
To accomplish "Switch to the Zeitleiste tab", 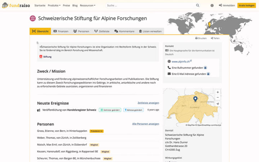I will tap(102, 31).
